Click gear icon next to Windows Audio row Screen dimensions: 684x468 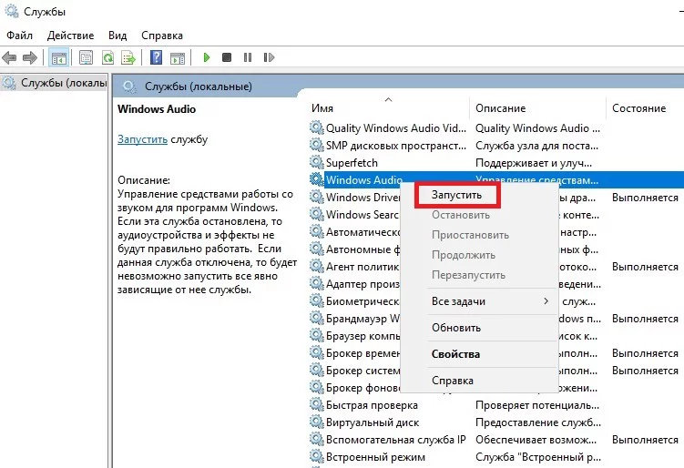point(317,179)
